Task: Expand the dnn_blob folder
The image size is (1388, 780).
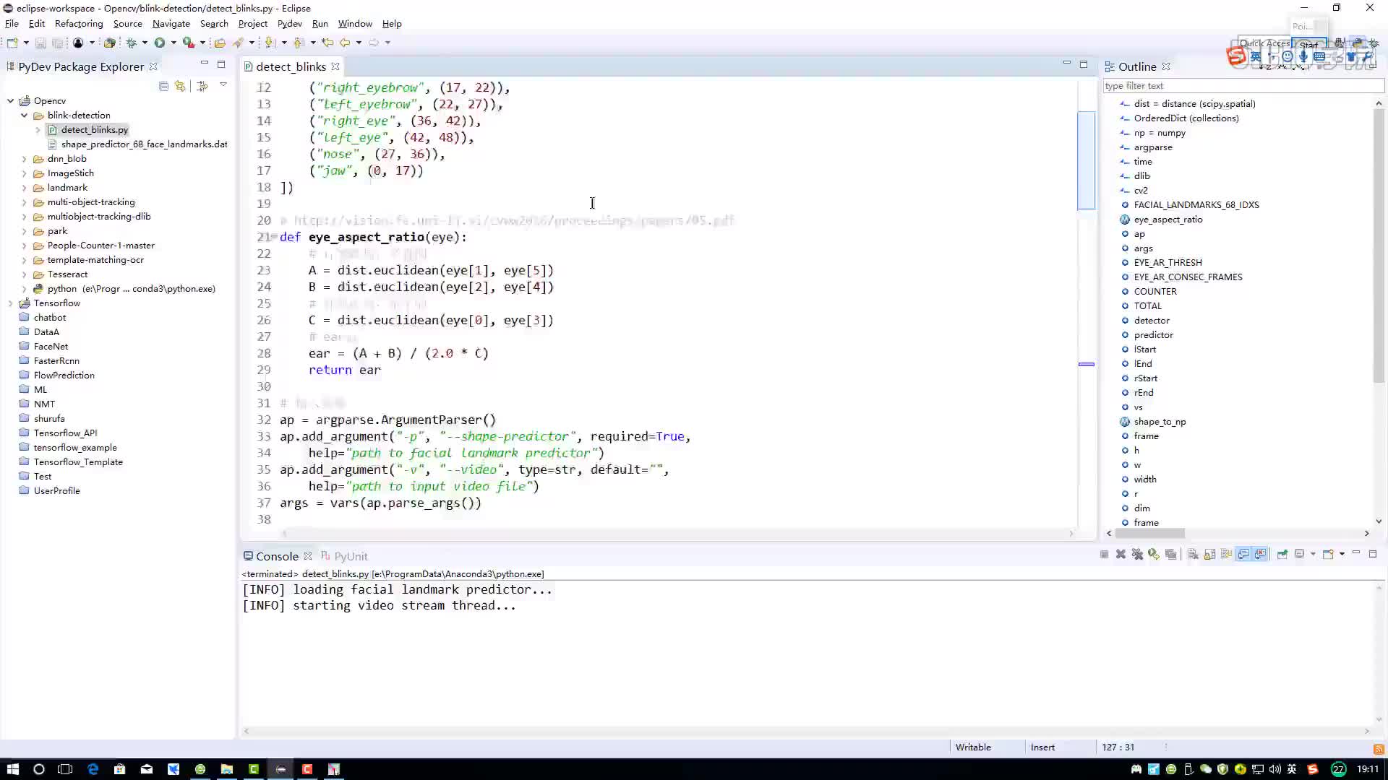Action: [x=24, y=159]
